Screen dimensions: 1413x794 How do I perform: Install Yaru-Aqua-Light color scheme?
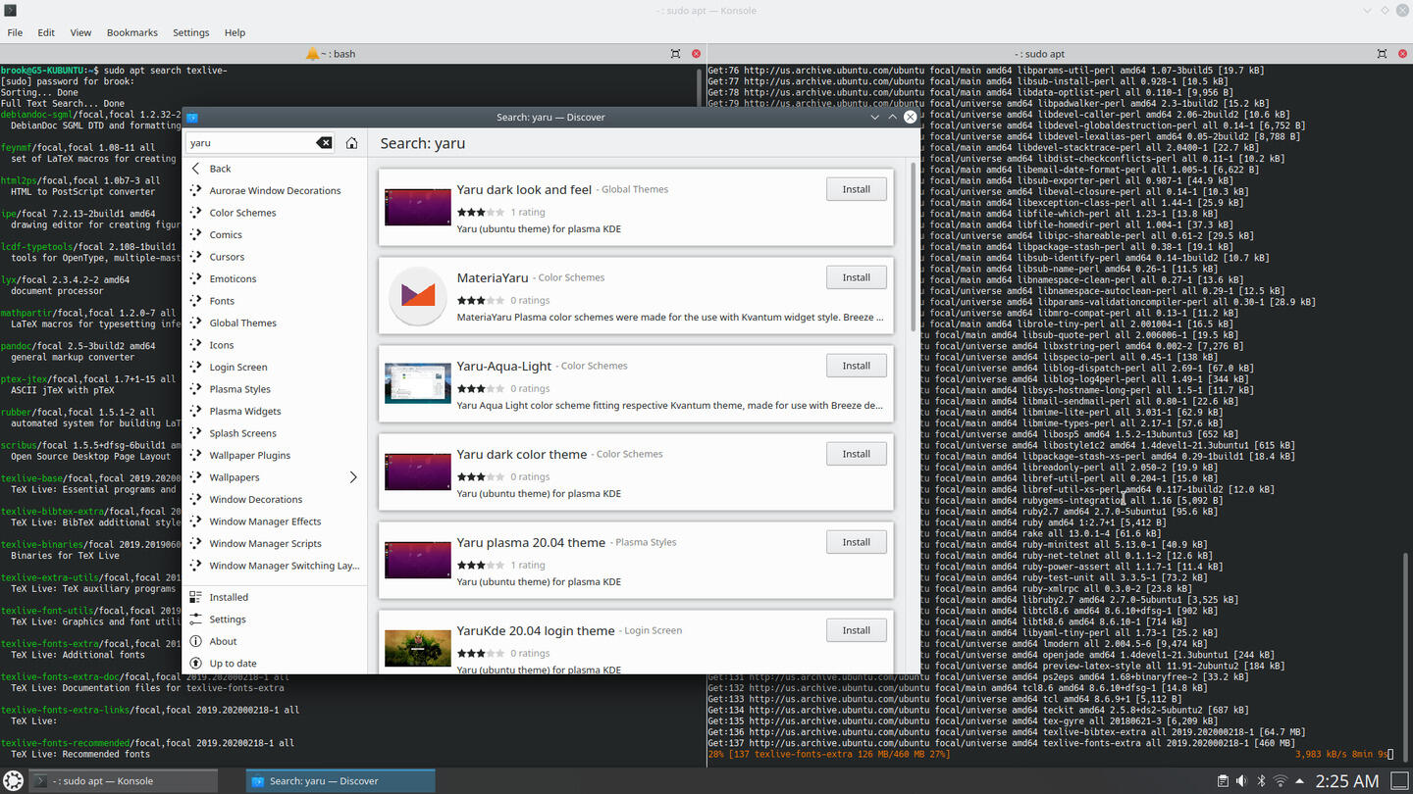click(x=857, y=366)
